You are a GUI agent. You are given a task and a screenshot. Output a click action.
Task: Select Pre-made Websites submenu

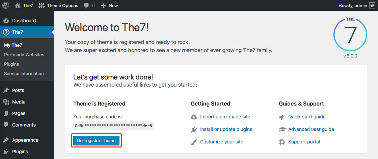[24, 54]
